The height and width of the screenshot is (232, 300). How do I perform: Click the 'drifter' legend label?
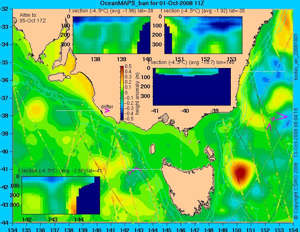[107, 106]
